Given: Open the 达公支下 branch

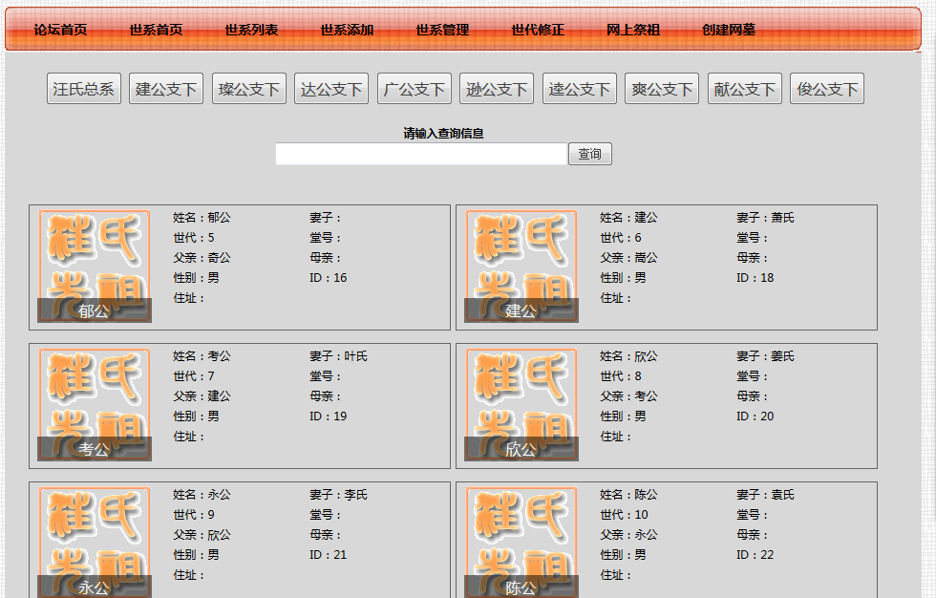Looking at the screenshot, I should 331,89.
